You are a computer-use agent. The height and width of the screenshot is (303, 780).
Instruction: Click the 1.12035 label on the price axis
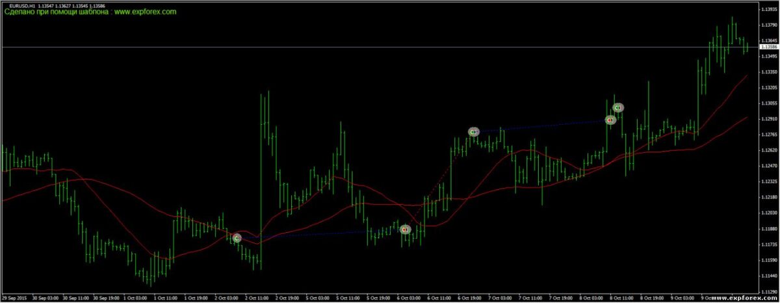(768, 213)
